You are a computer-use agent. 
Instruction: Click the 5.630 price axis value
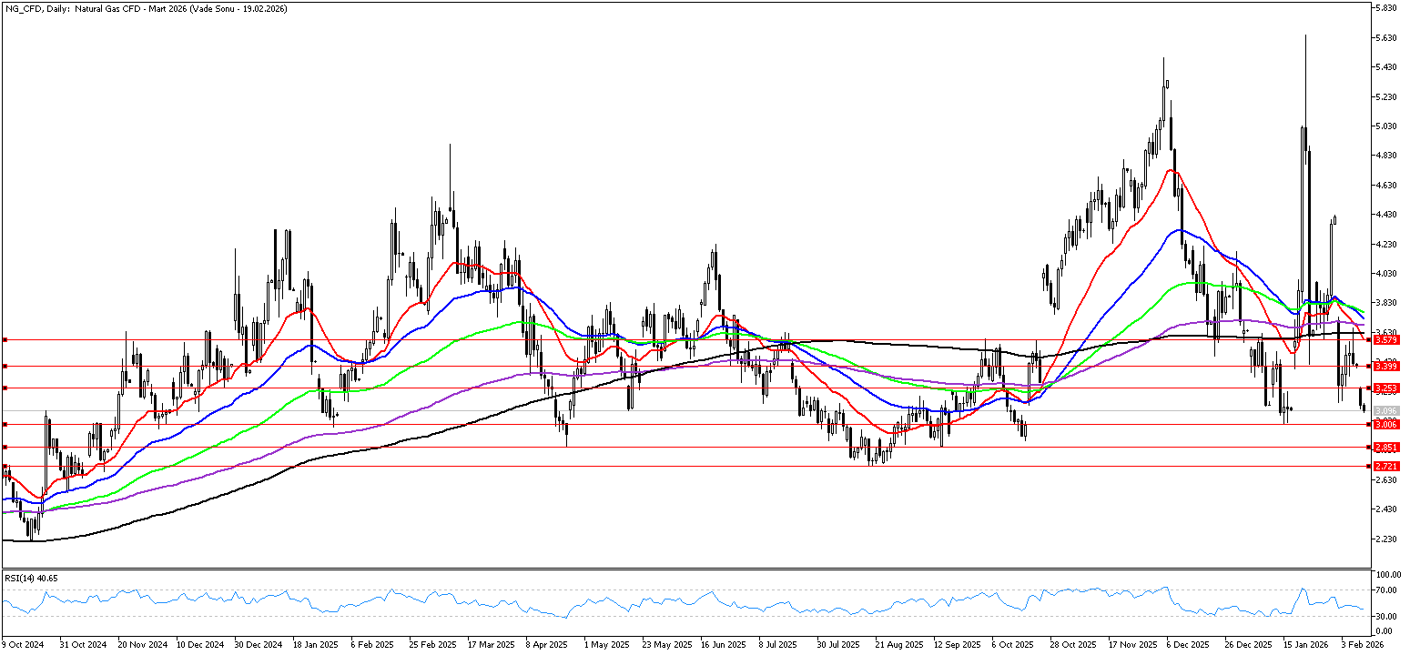point(1388,37)
